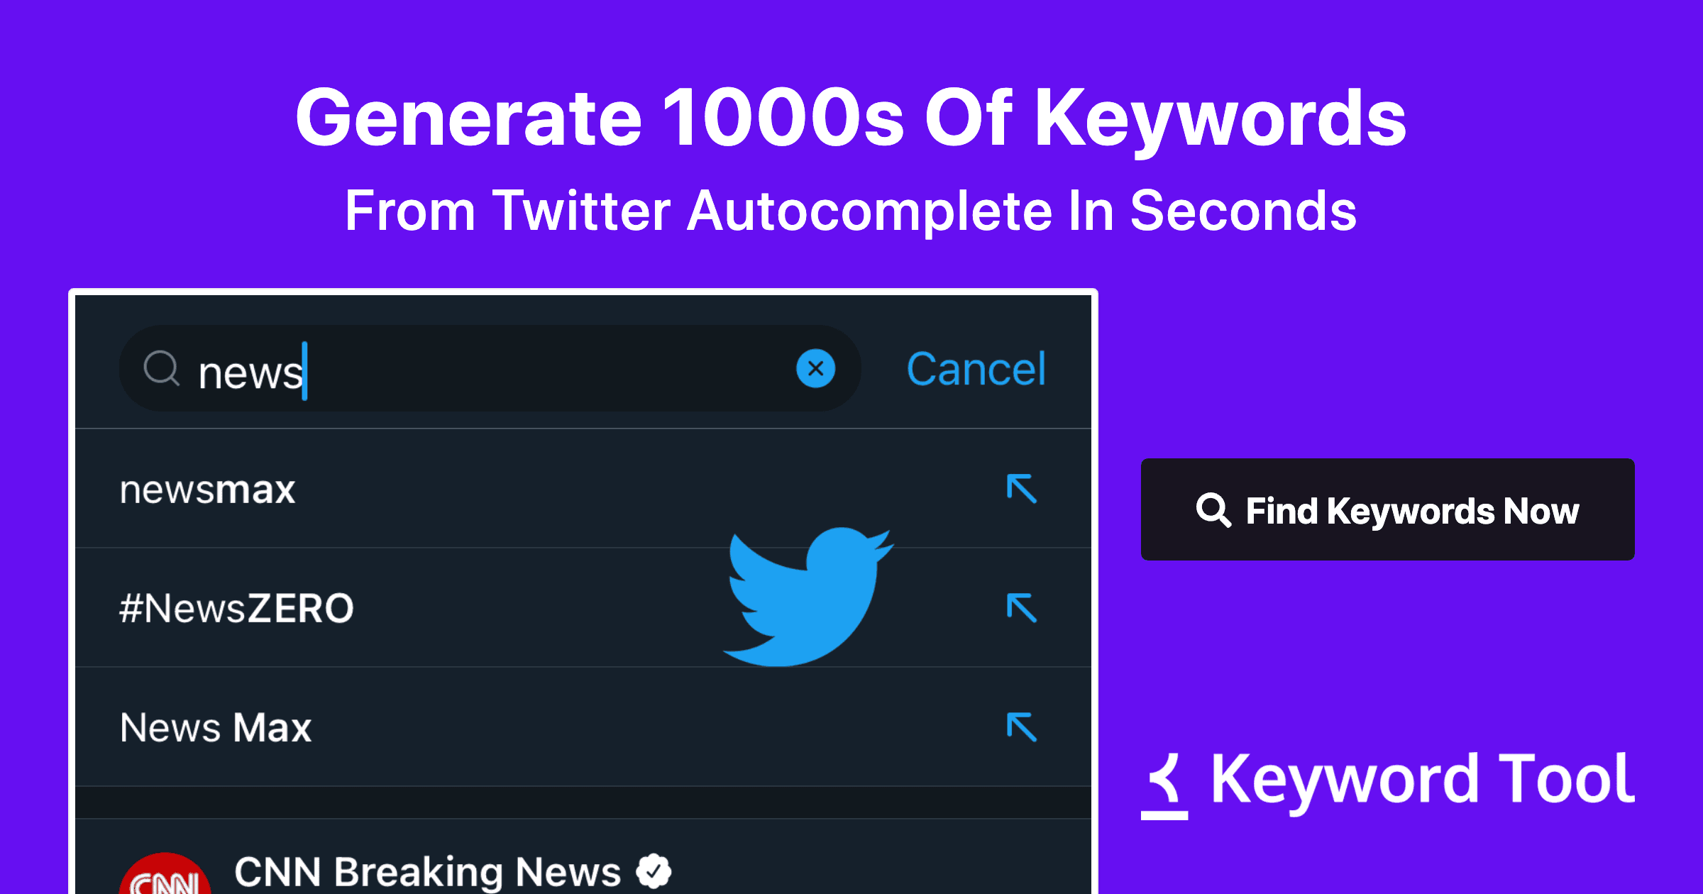Tap the Cancel link
The image size is (1703, 894).
pyautogui.click(x=976, y=369)
